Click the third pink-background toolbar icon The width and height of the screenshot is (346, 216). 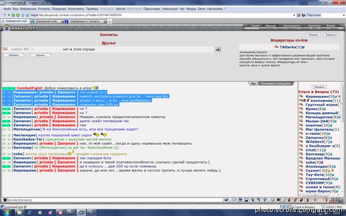point(301,200)
